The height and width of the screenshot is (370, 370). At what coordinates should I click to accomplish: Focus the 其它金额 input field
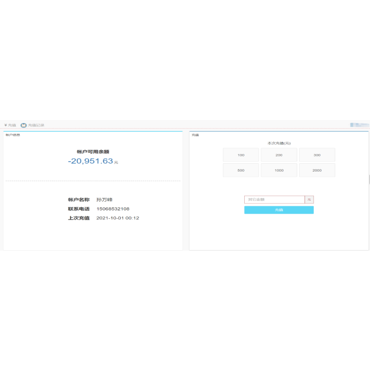[x=274, y=199]
